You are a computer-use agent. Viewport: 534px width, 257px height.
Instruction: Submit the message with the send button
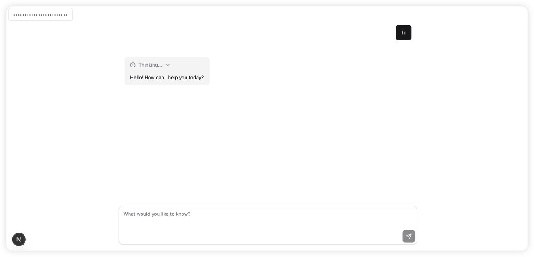(409, 236)
